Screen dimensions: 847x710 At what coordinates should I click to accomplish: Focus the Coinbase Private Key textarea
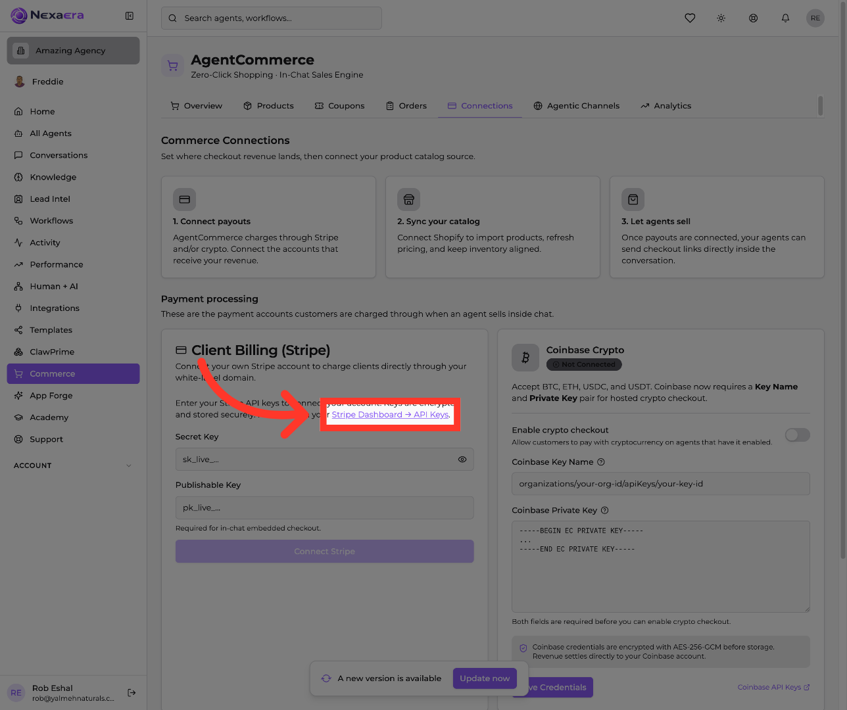click(660, 567)
